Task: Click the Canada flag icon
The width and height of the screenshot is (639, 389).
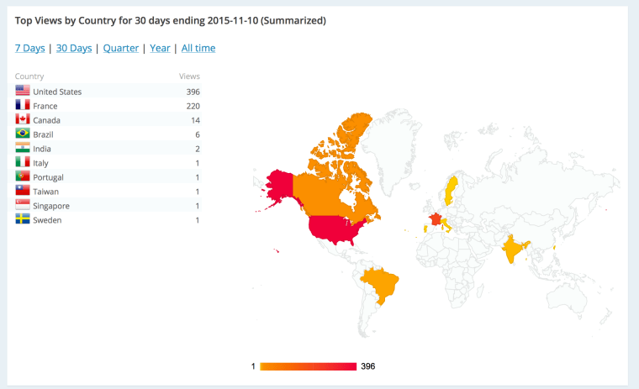Action: [23, 119]
